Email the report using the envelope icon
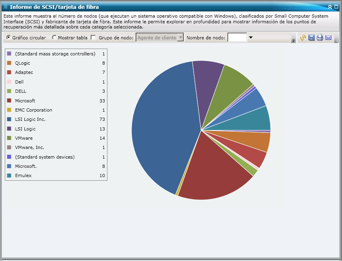The width and height of the screenshot is (342, 261). [329, 37]
